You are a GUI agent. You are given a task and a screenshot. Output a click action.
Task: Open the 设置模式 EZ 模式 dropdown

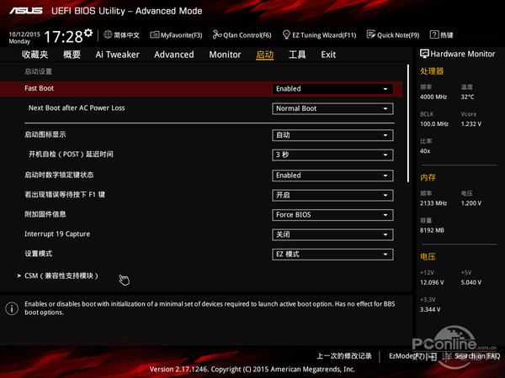pyautogui.click(x=332, y=255)
